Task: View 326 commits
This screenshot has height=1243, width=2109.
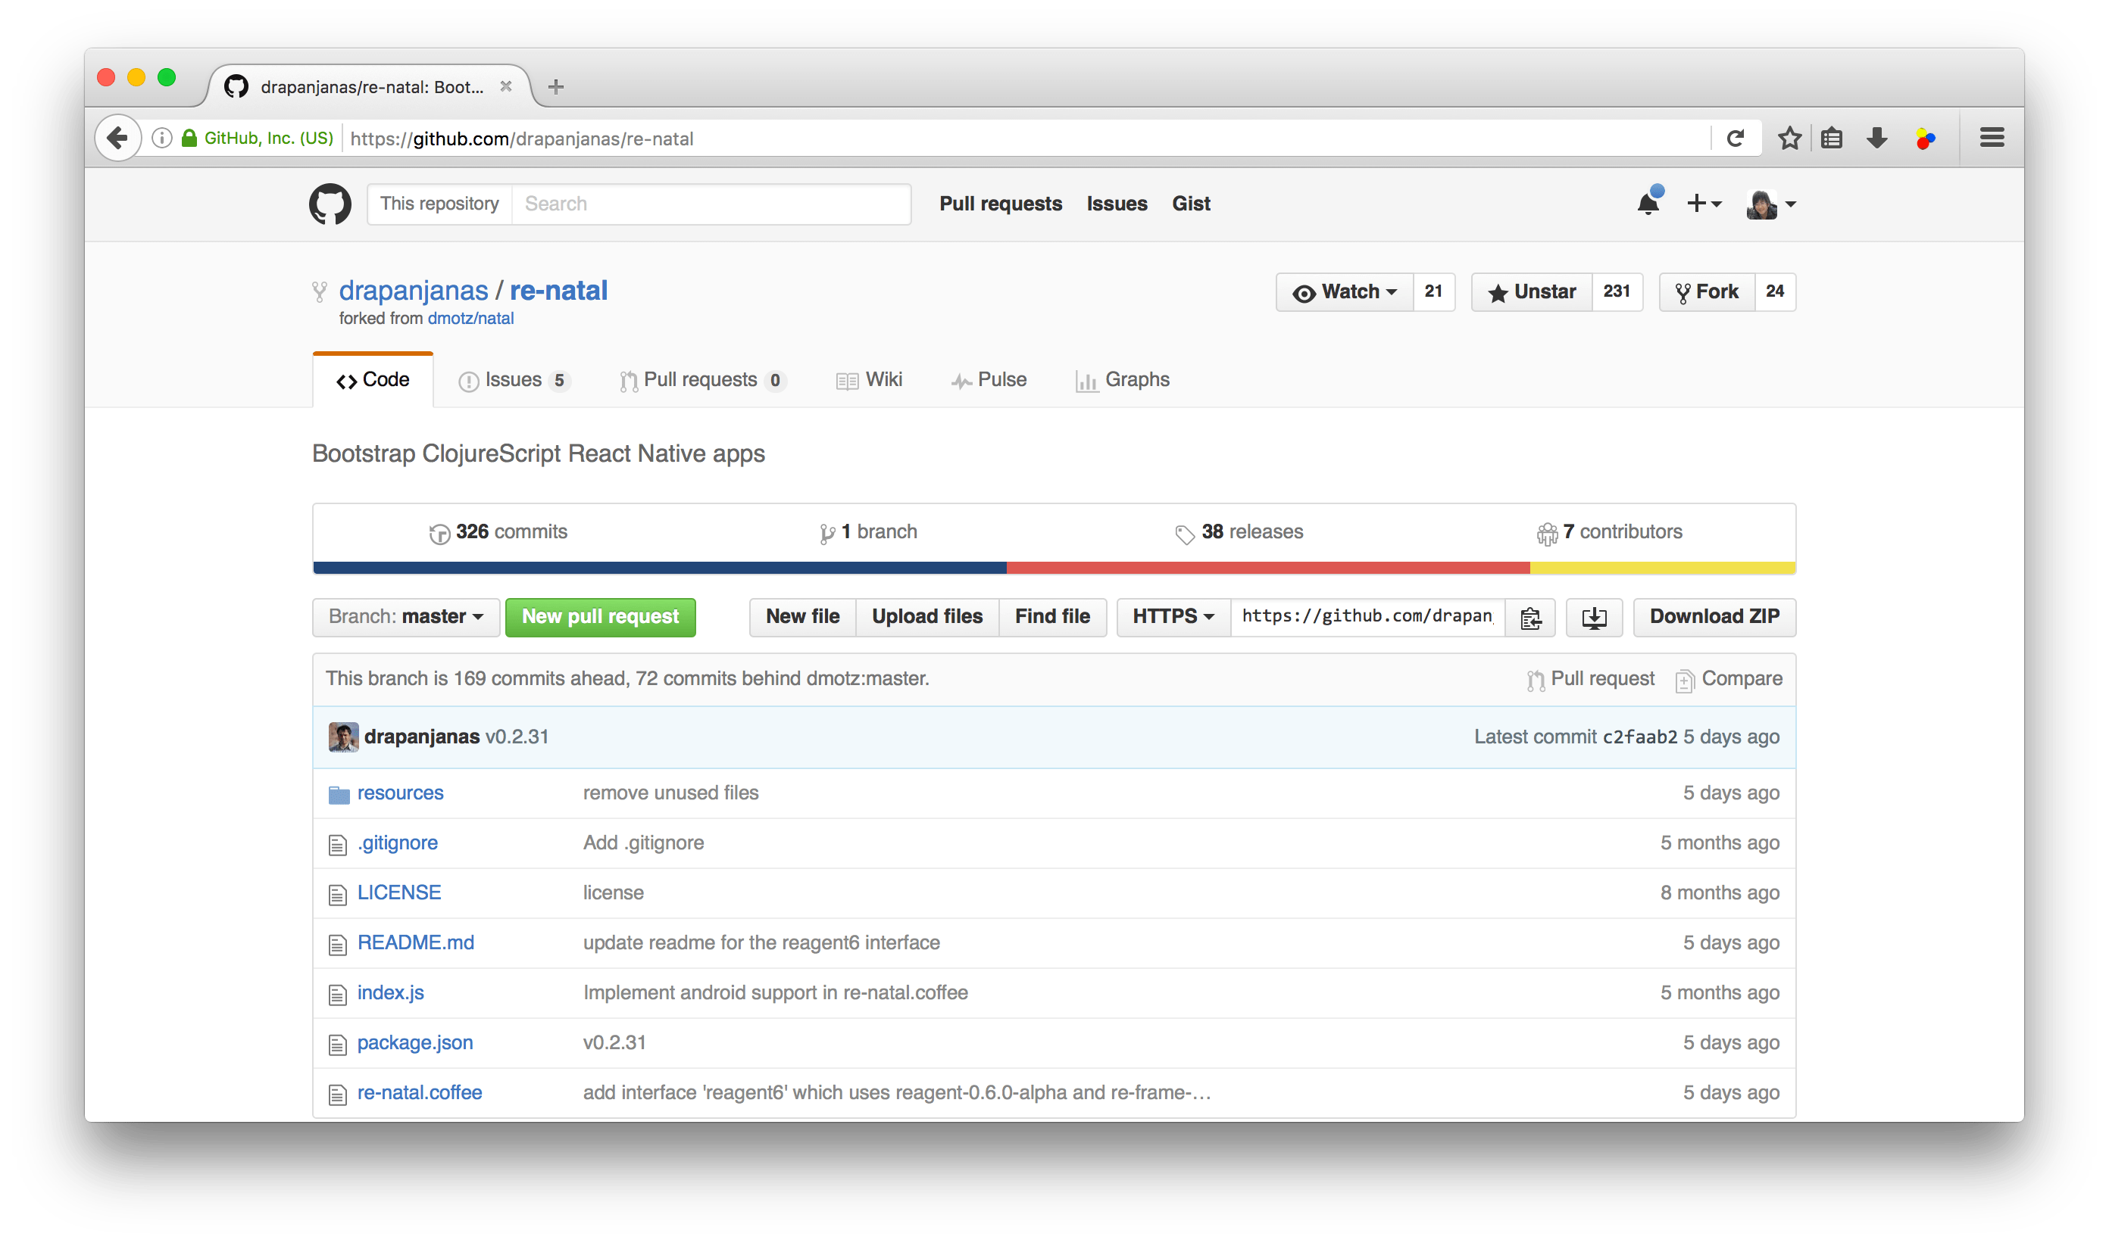Action: coord(498,532)
